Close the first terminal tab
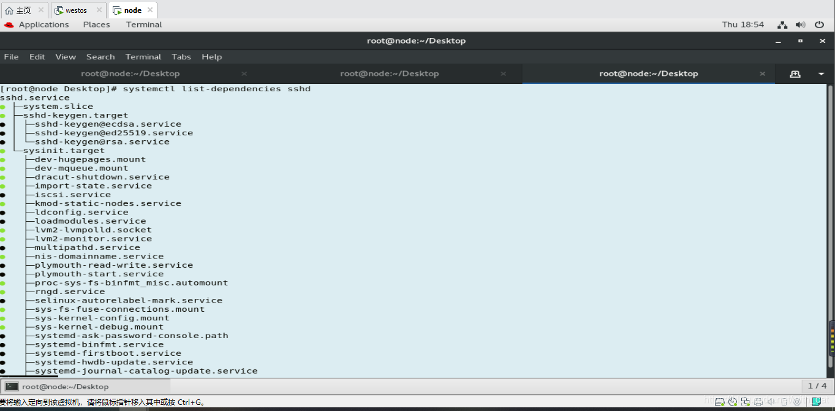This screenshot has height=411, width=835. pos(244,74)
